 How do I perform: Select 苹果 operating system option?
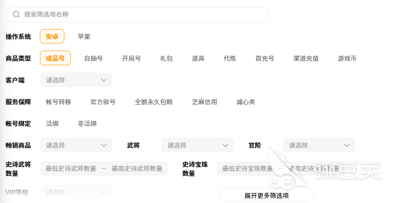84,36
